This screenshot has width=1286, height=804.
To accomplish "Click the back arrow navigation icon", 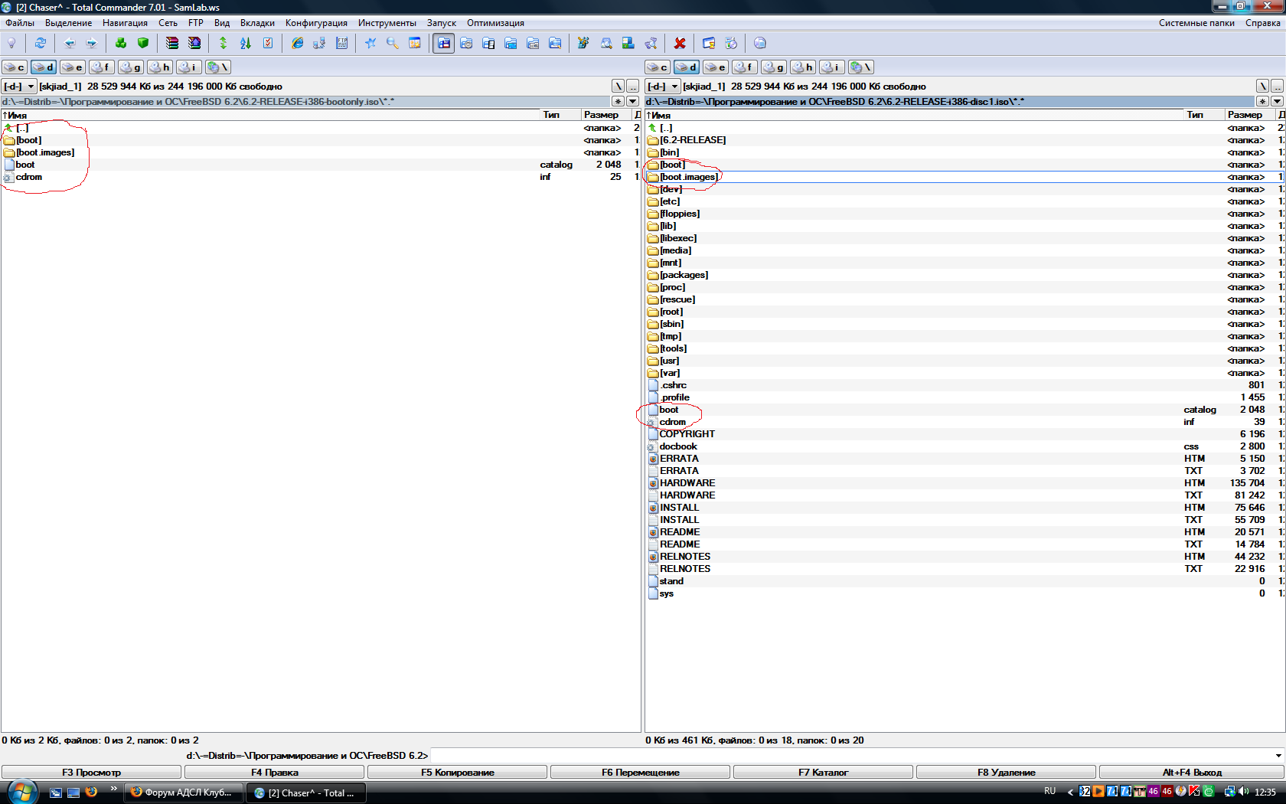I will pos(70,44).
